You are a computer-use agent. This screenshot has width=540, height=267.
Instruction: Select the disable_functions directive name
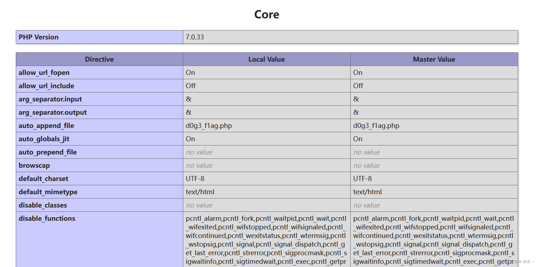click(47, 218)
